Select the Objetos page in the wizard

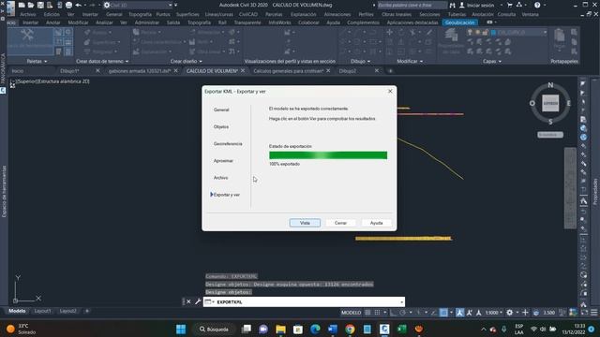point(221,127)
